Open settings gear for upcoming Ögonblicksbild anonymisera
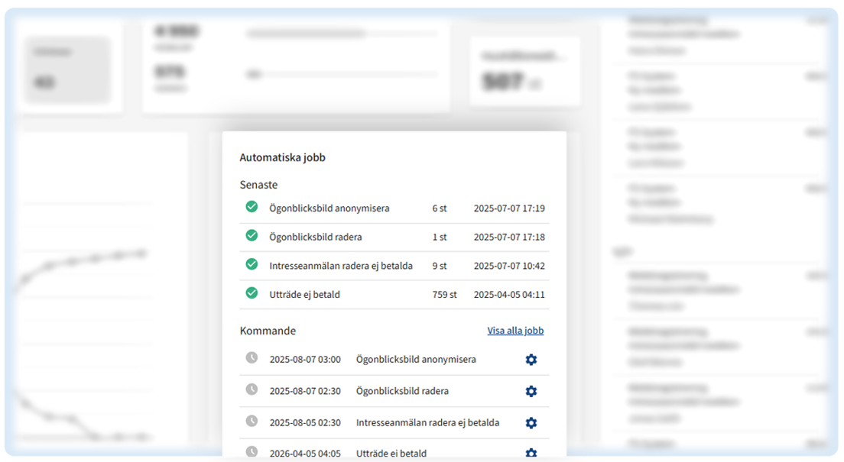 (531, 360)
